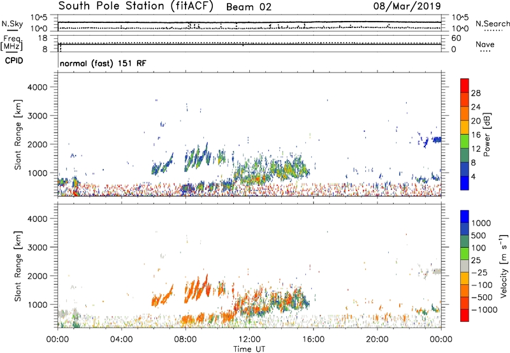Click the "CPID" label
Viewport: 510px width, 353px height.
(x=14, y=61)
